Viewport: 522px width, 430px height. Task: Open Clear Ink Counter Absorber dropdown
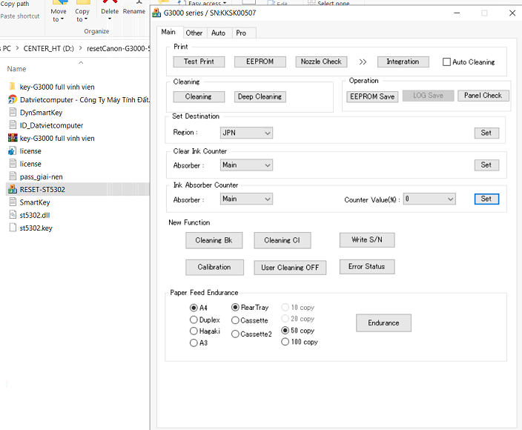pyautogui.click(x=246, y=165)
